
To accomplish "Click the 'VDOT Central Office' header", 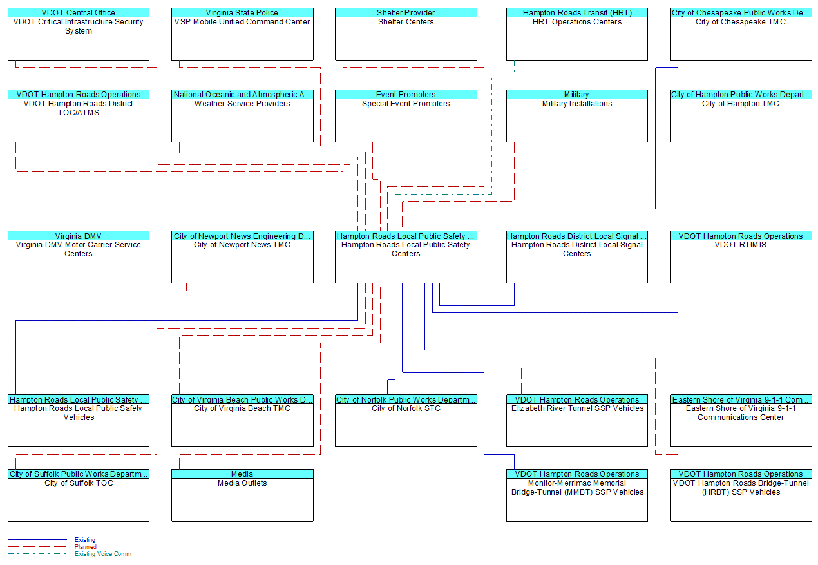I will click(x=79, y=13).
